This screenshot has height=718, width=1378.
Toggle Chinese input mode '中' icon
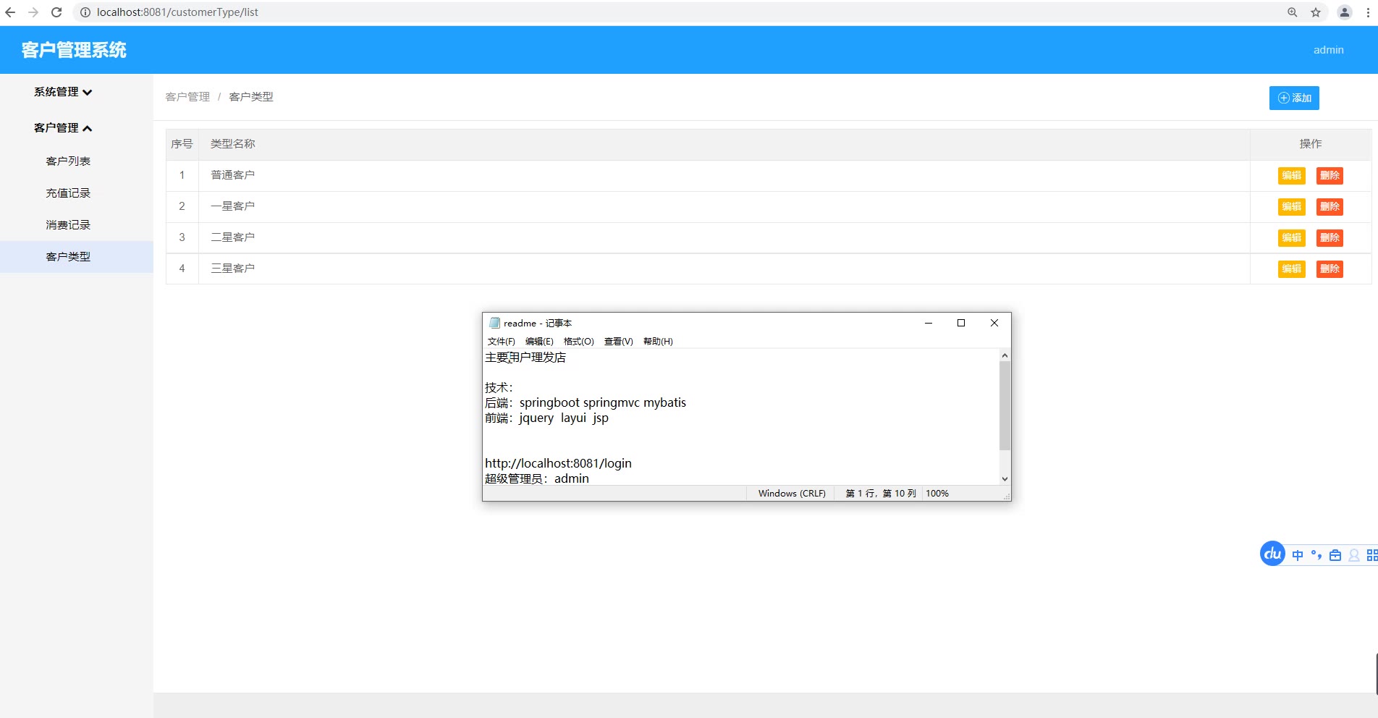point(1298,555)
